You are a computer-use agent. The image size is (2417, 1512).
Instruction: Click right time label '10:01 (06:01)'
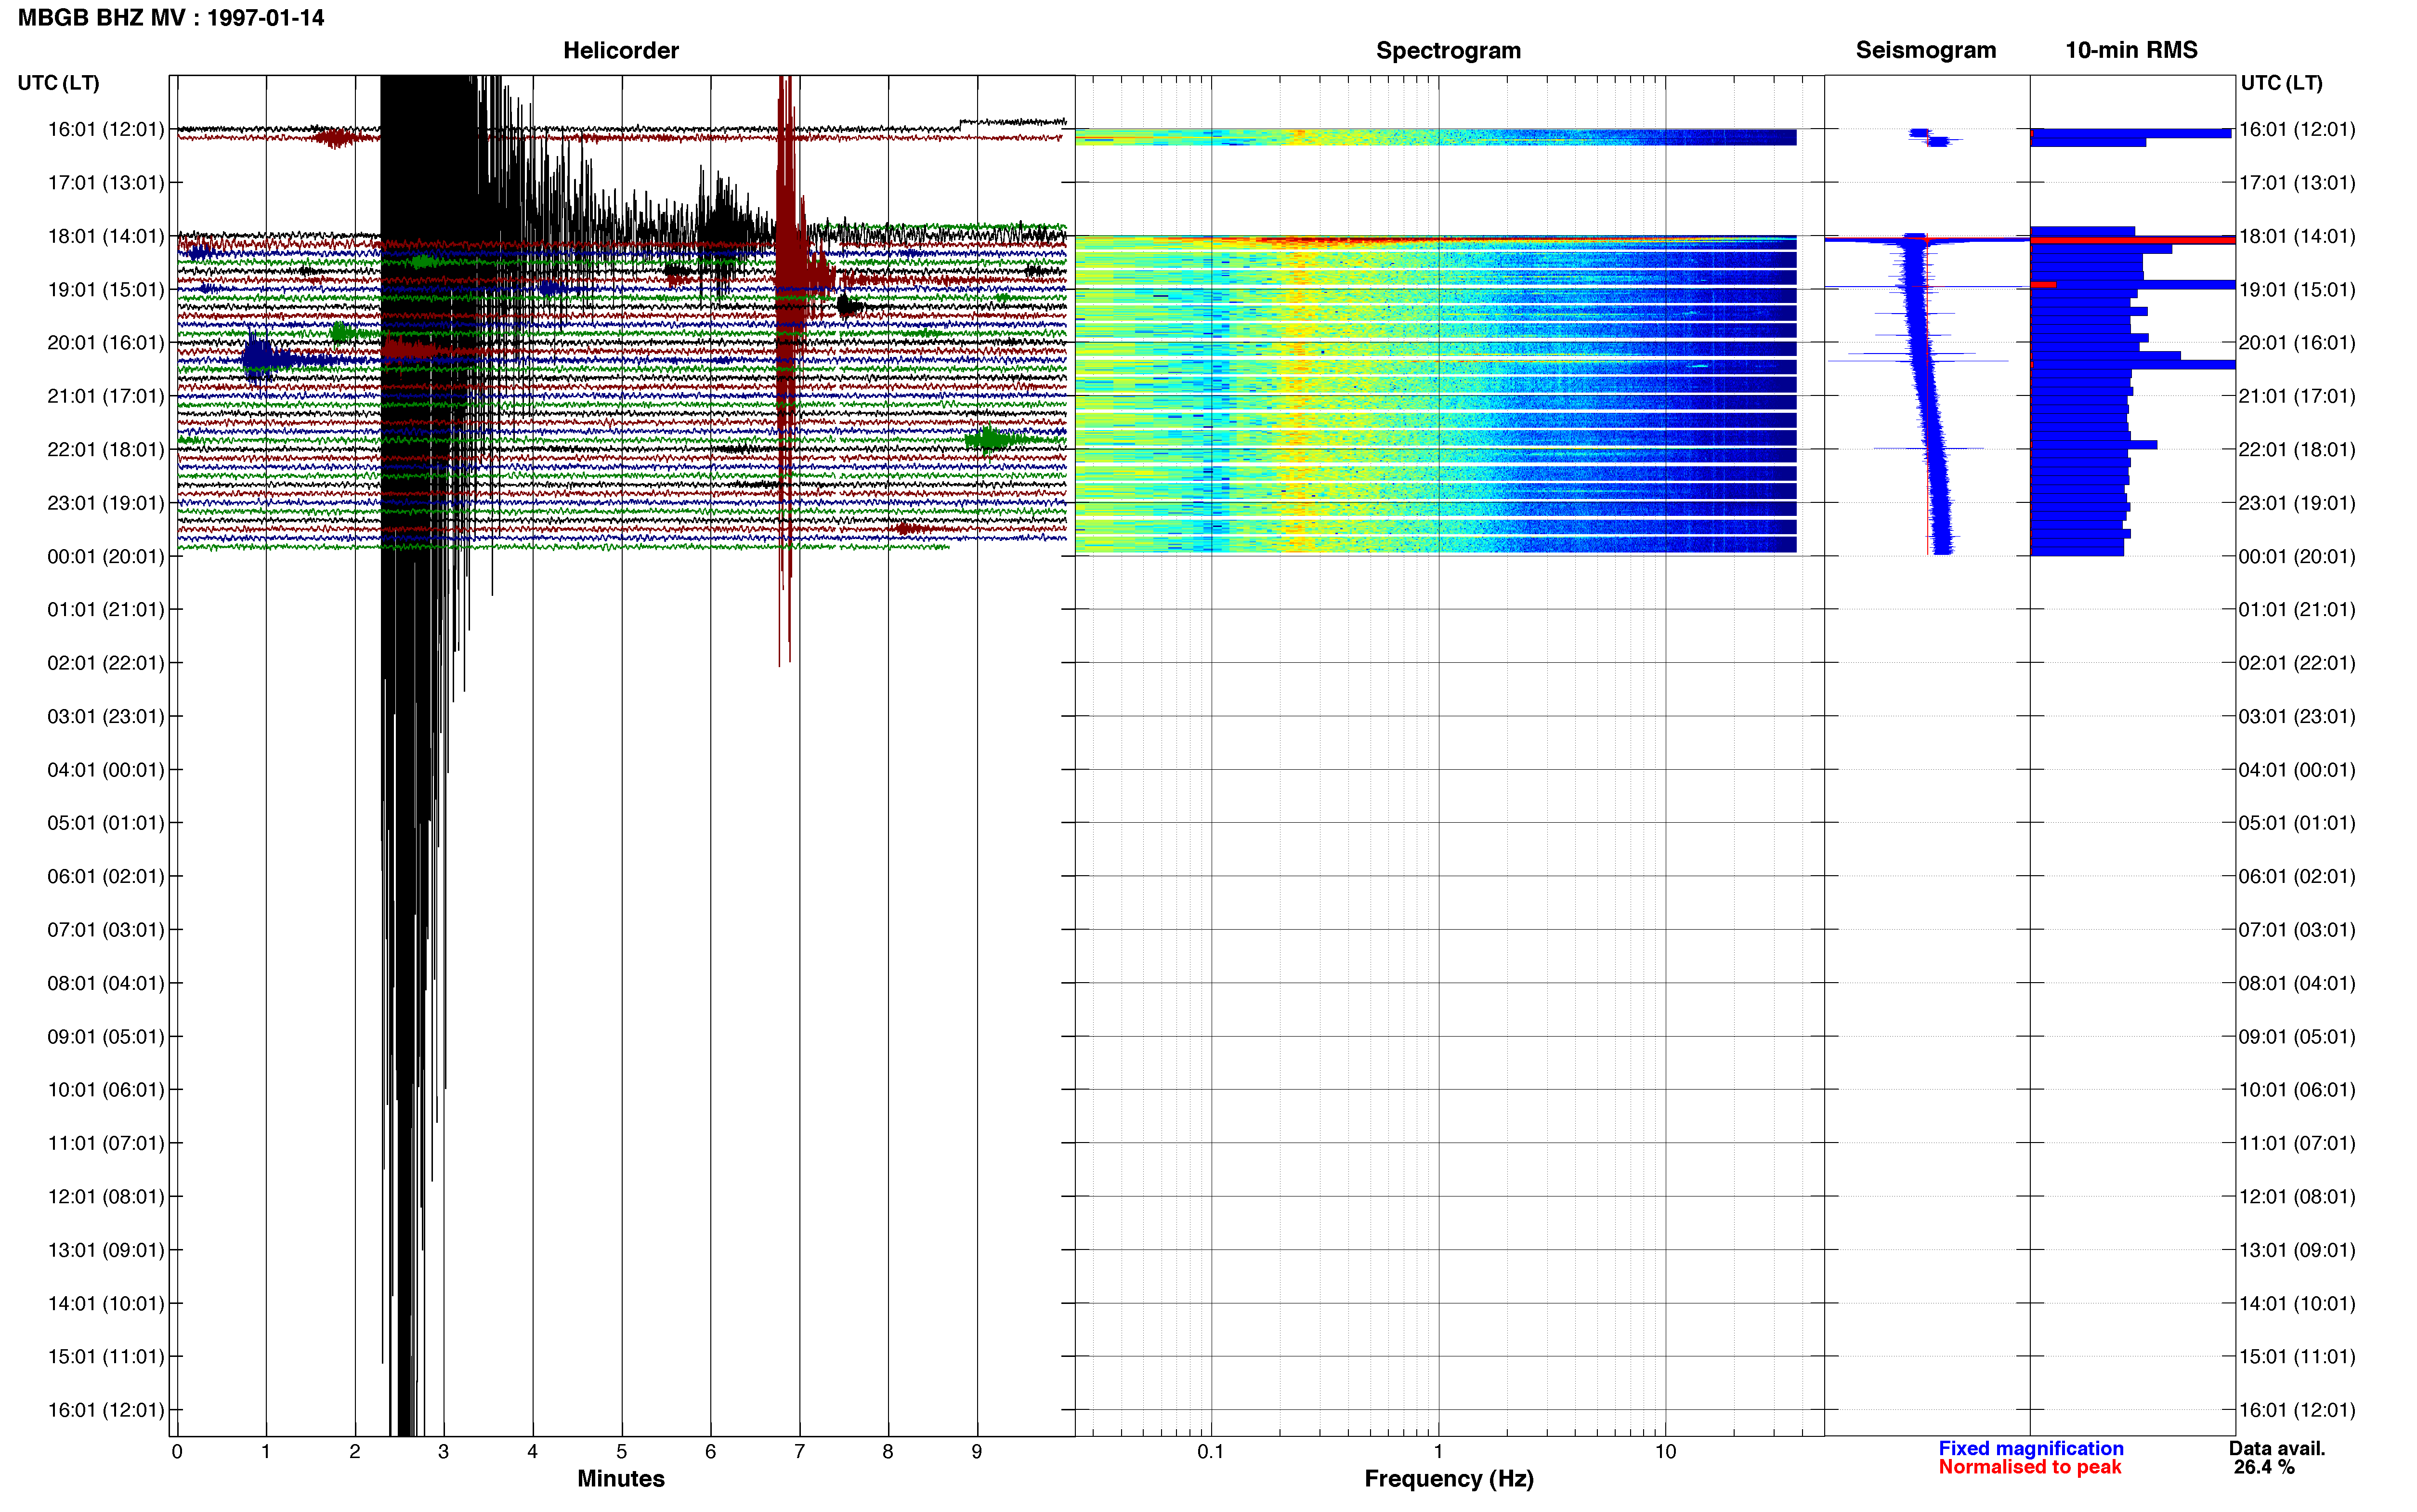(x=2296, y=1090)
